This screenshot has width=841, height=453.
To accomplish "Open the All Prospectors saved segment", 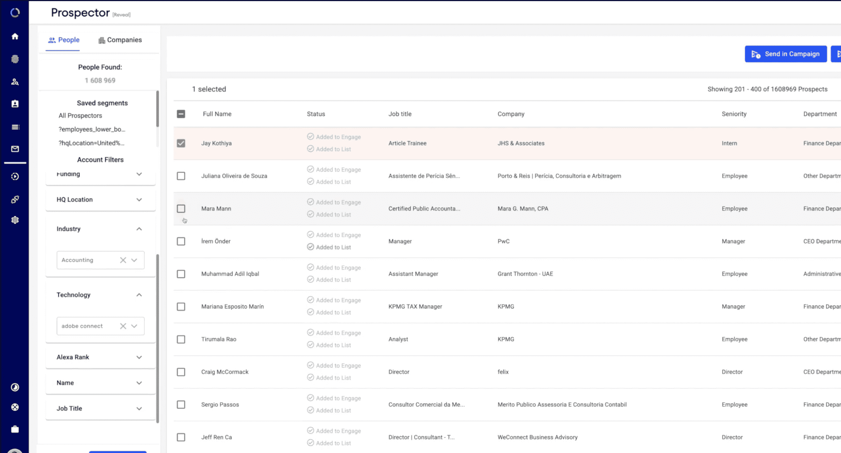I will [80, 115].
